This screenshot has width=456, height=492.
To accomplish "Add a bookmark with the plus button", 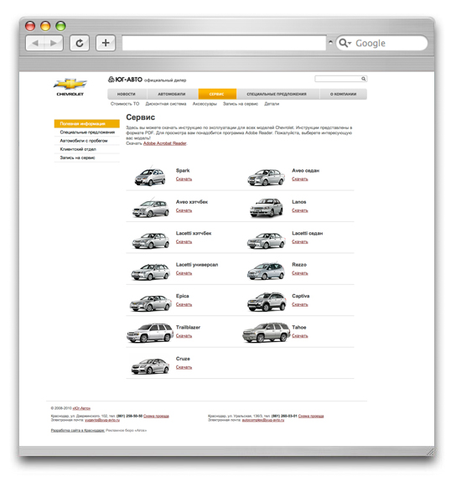I will point(106,43).
